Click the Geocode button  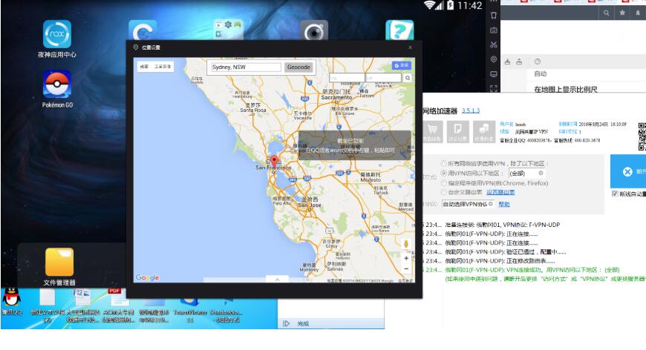(x=298, y=67)
